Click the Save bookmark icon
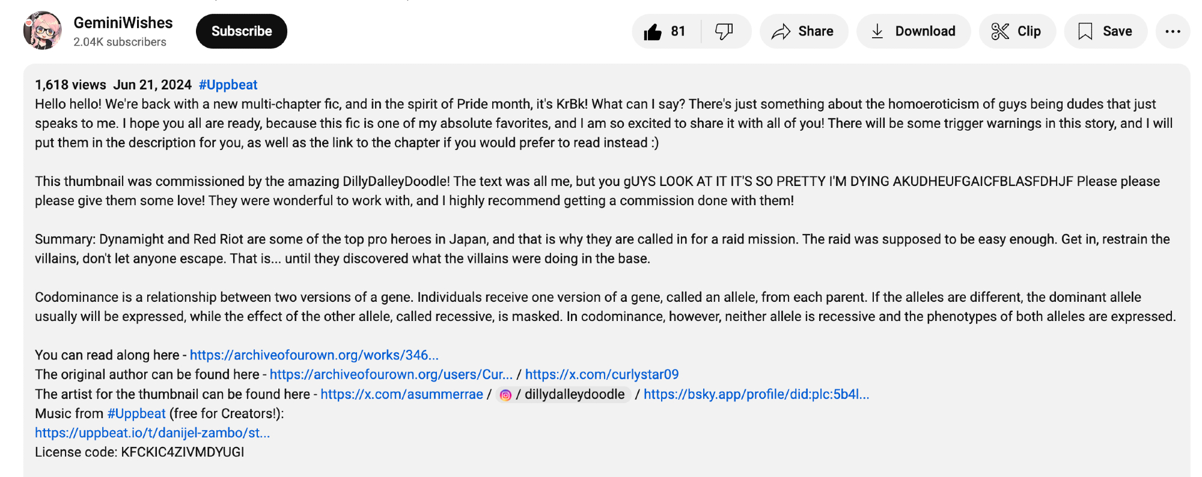This screenshot has height=477, width=1202. (x=1085, y=32)
